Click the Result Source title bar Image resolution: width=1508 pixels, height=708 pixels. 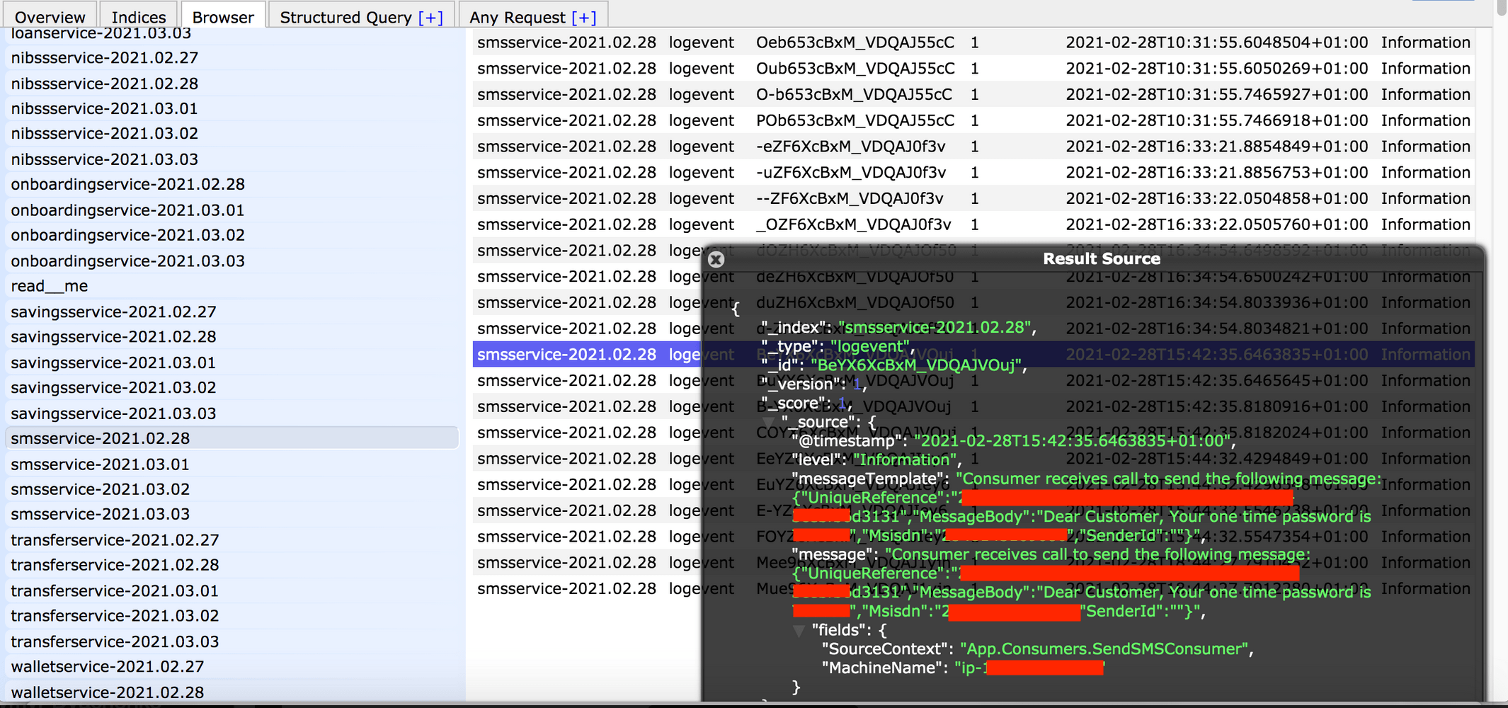pos(1101,259)
